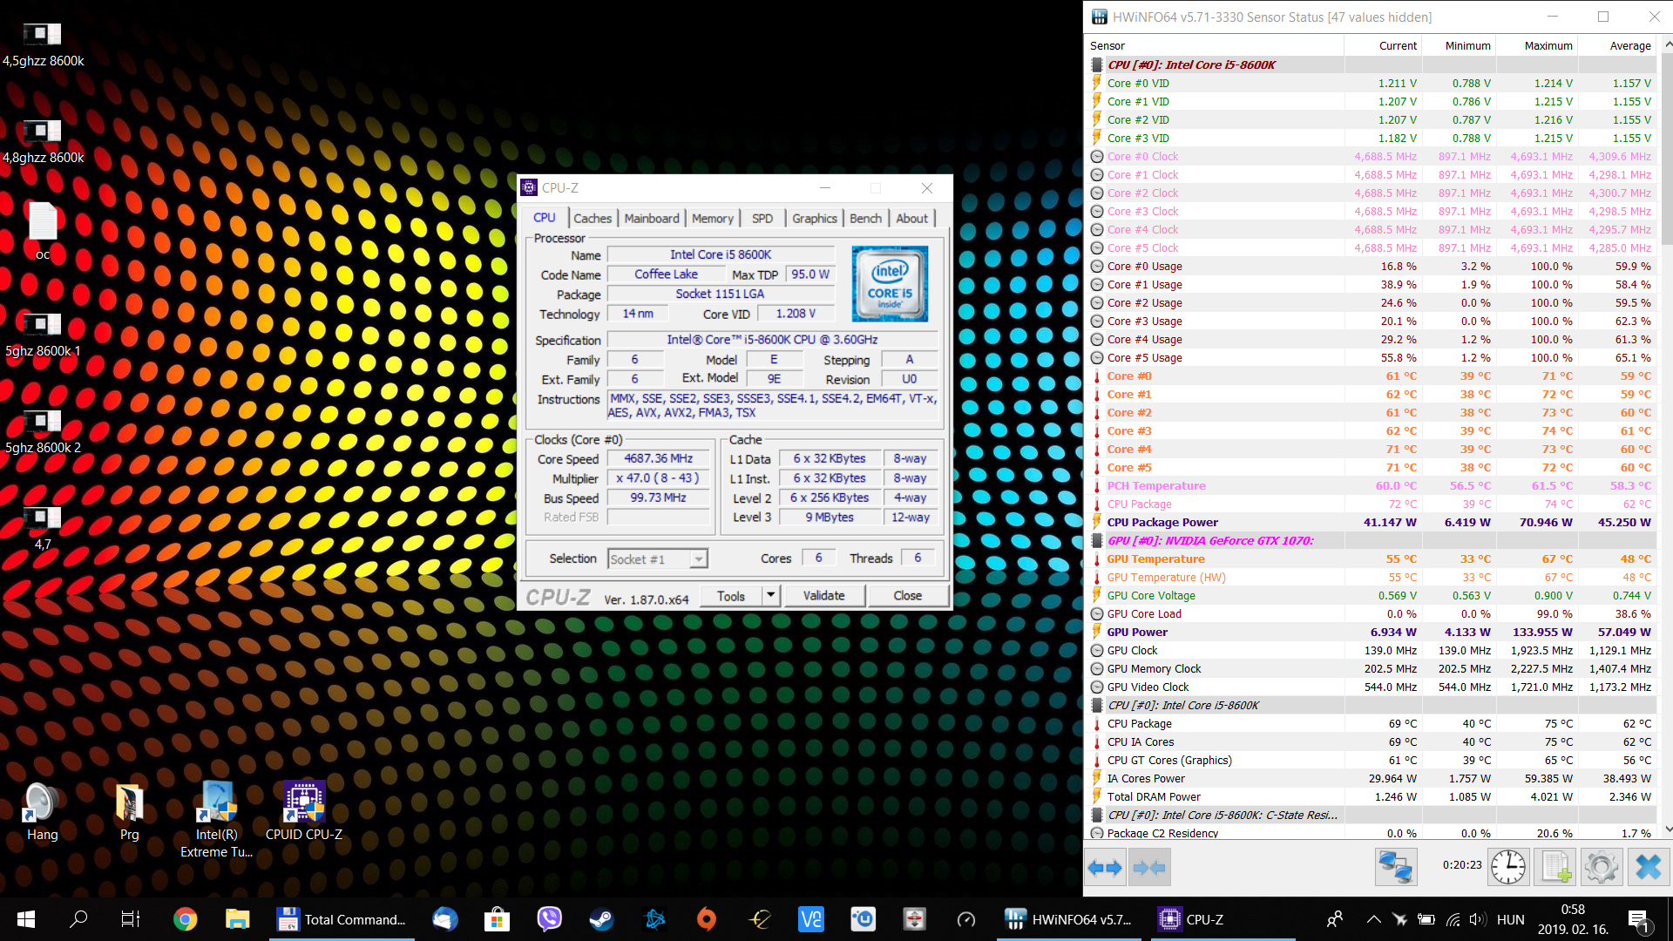This screenshot has height=941, width=1673.
Task: Select the CPU Package Power sensor row
Action: click(x=1372, y=523)
